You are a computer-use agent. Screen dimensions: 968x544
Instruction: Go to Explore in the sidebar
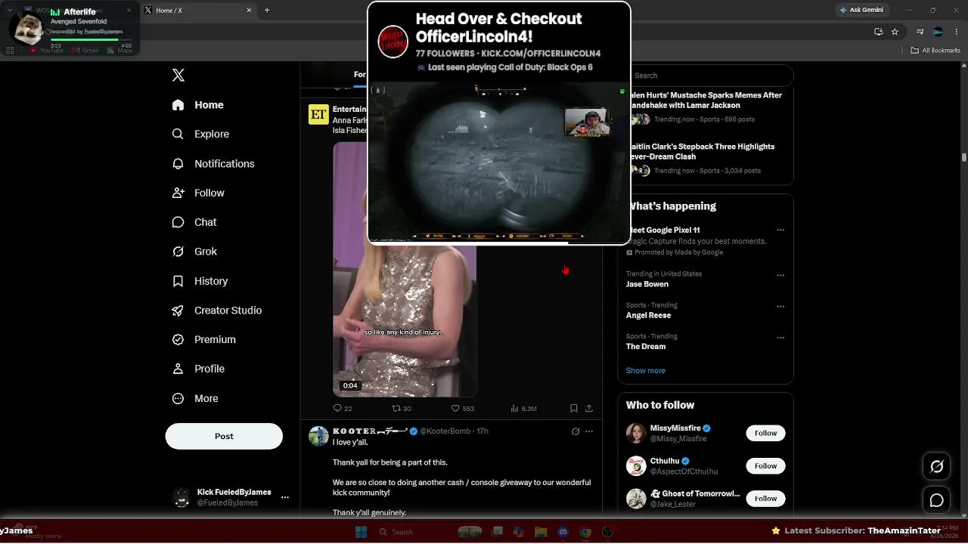click(200, 134)
